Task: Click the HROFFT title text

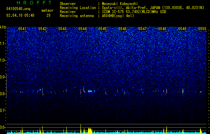Action: pos(34,3)
